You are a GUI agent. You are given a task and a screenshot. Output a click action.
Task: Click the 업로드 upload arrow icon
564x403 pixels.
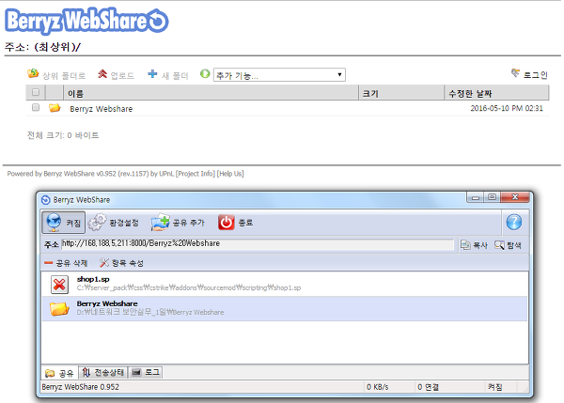pos(102,73)
